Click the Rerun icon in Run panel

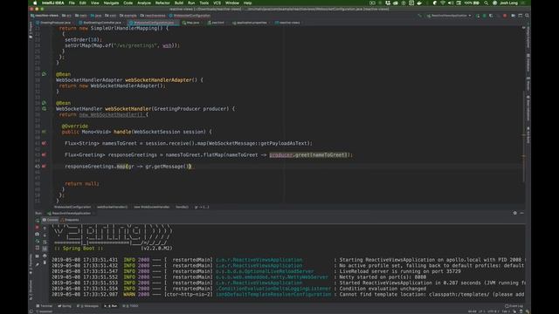click(x=37, y=221)
